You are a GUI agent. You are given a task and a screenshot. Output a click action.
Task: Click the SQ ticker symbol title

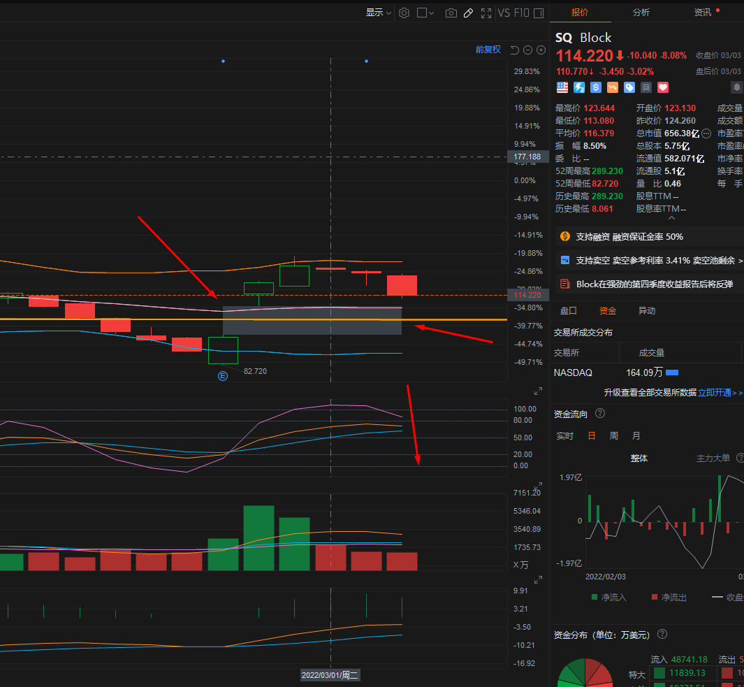pyautogui.click(x=564, y=38)
